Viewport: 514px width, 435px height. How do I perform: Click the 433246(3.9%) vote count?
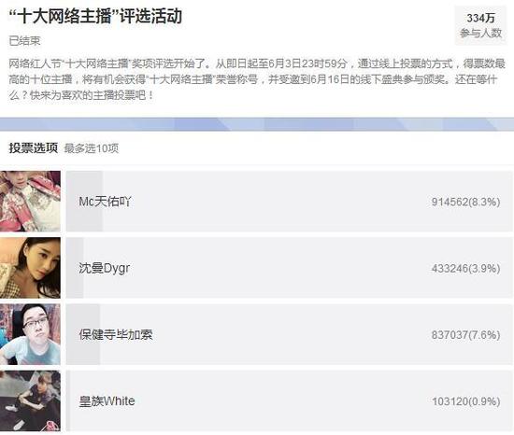tap(465, 269)
